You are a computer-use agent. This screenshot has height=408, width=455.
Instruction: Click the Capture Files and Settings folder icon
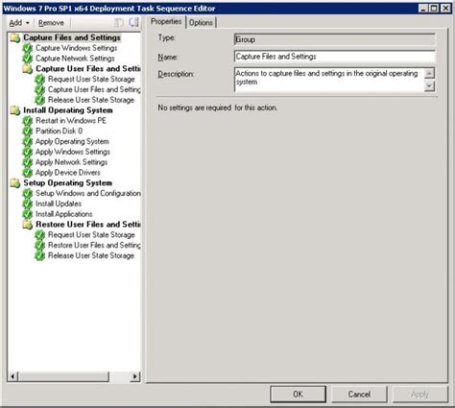point(15,37)
